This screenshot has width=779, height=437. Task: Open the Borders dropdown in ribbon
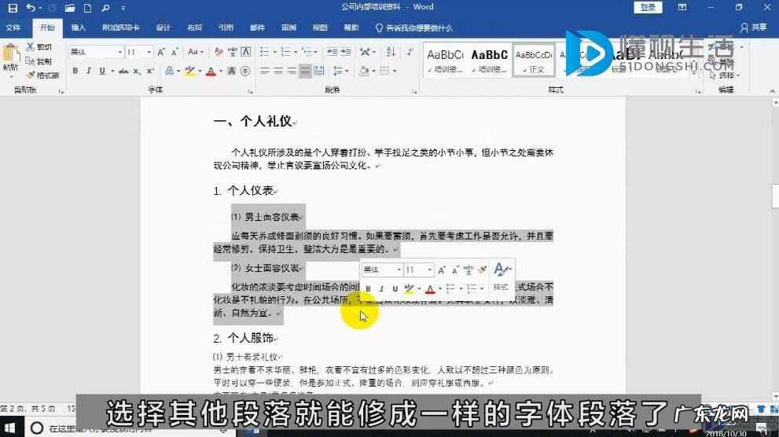click(x=395, y=71)
